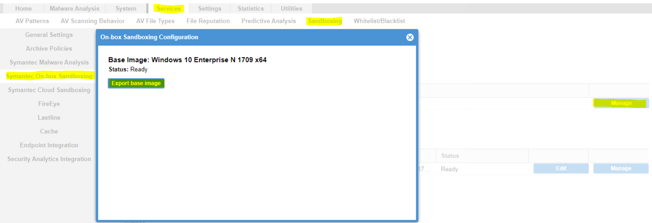Open Lastline in the sidebar
Screen dimensions: 652x223
coord(49,117)
